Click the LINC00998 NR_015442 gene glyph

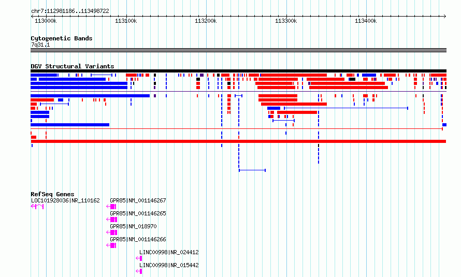tap(139, 271)
